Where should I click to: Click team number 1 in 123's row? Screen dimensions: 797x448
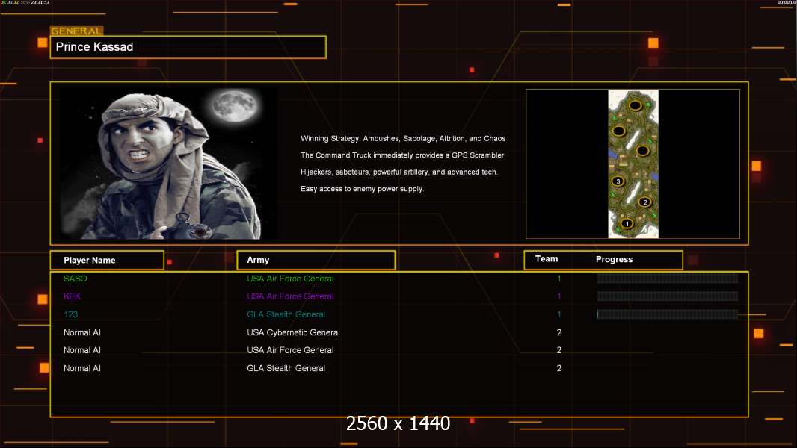[x=559, y=314]
